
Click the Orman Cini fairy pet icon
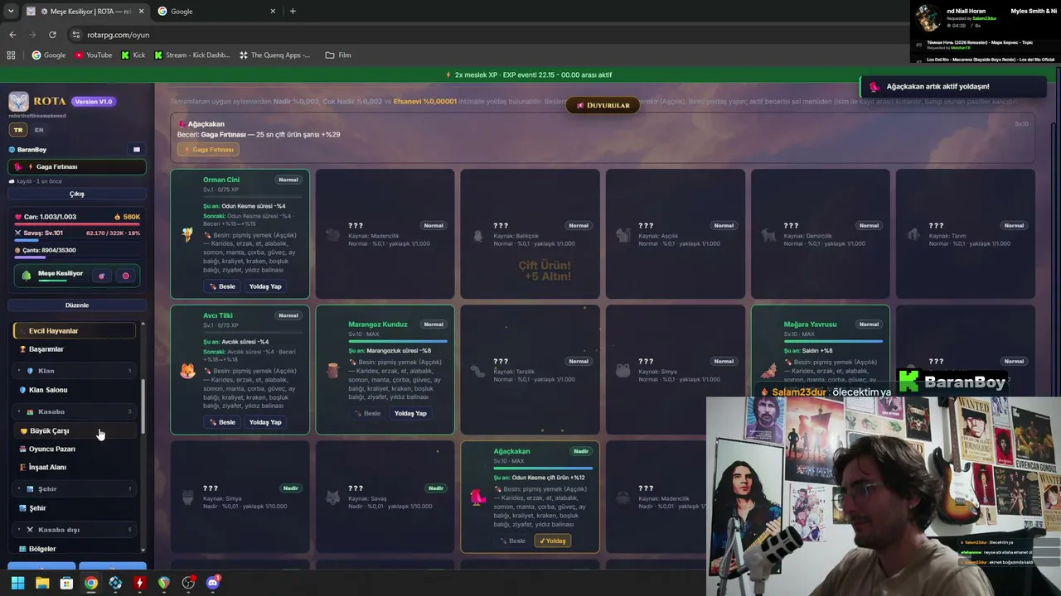click(187, 235)
